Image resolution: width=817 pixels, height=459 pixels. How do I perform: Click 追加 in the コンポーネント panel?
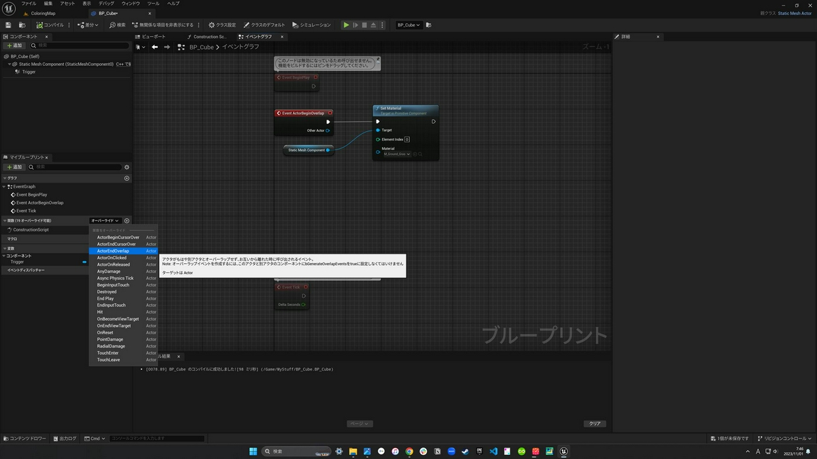click(x=14, y=46)
